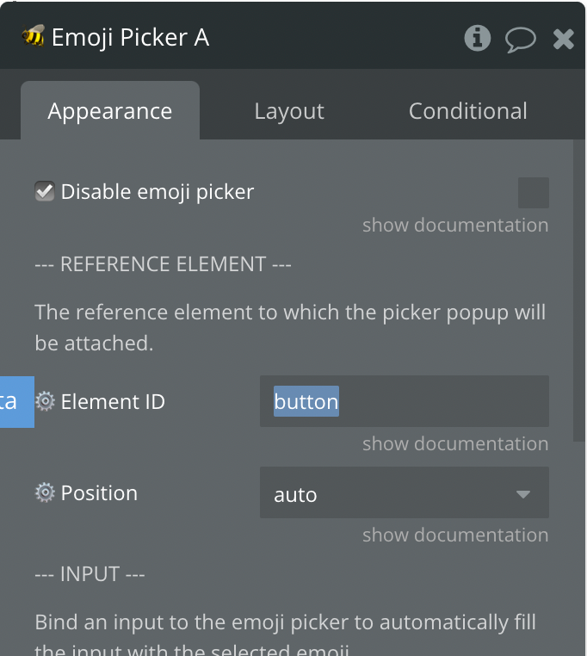The image size is (587, 656).
Task: Uncheck Disable emoji picker checkbox
Action: tap(45, 191)
